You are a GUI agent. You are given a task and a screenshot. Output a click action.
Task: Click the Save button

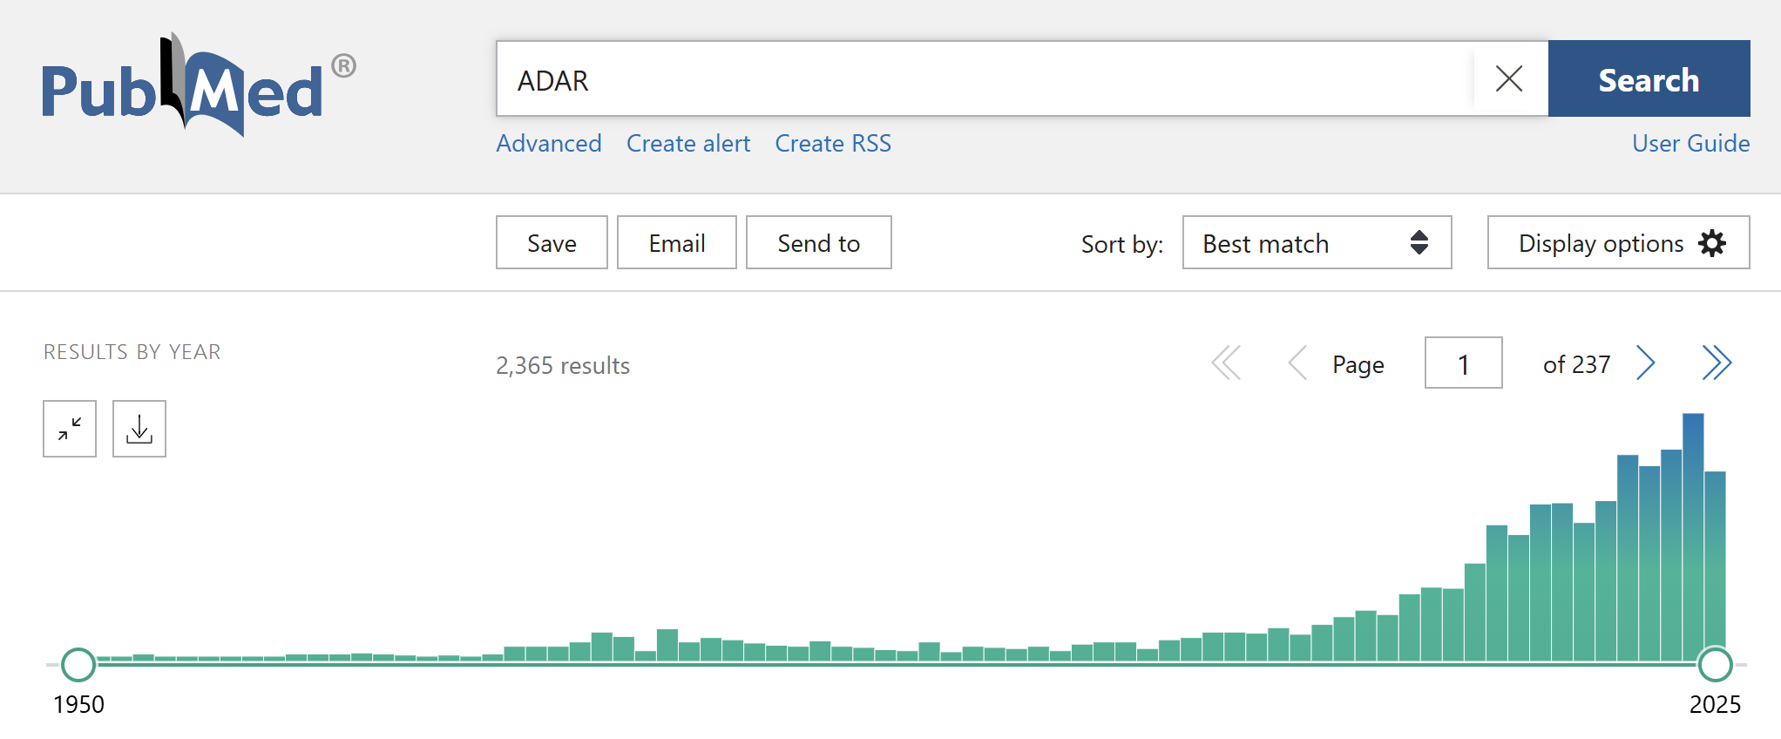click(552, 243)
